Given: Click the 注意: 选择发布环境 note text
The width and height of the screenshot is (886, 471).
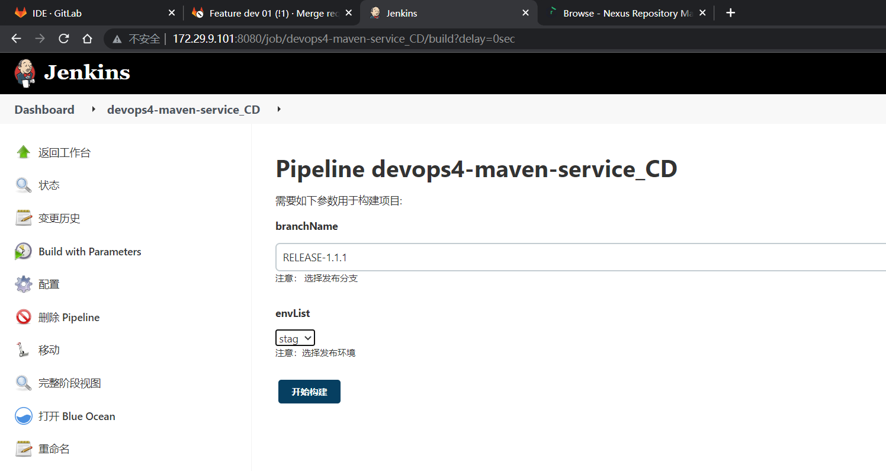Looking at the screenshot, I should [x=316, y=353].
